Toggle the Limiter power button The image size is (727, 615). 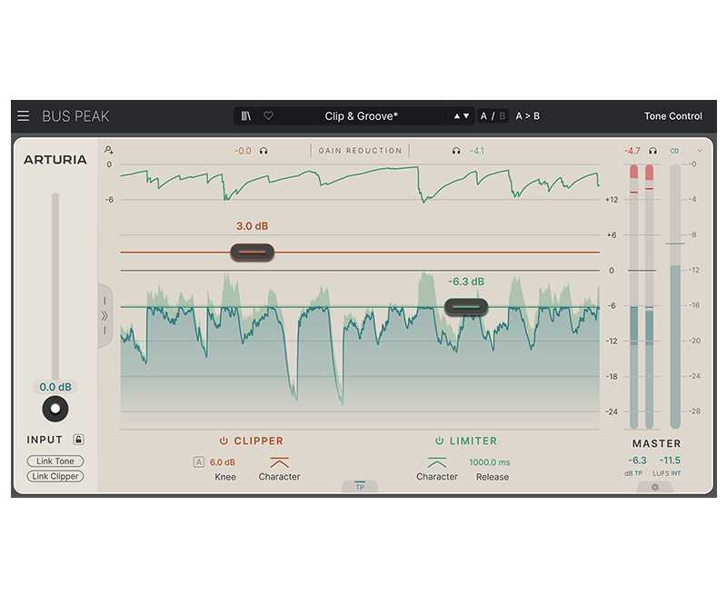pyautogui.click(x=439, y=441)
